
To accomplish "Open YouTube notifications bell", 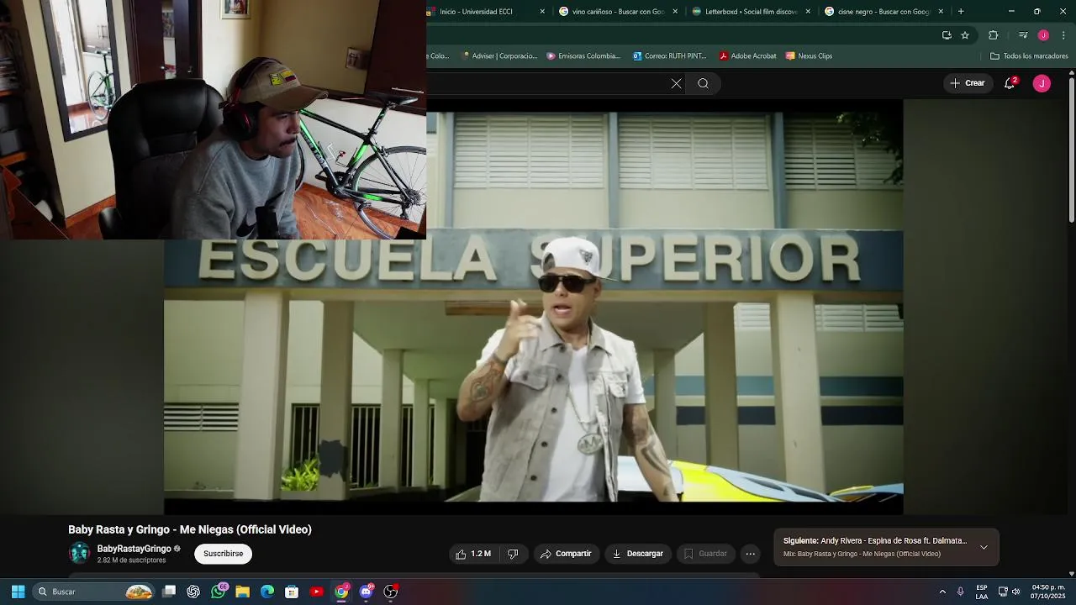I will click(x=1010, y=83).
